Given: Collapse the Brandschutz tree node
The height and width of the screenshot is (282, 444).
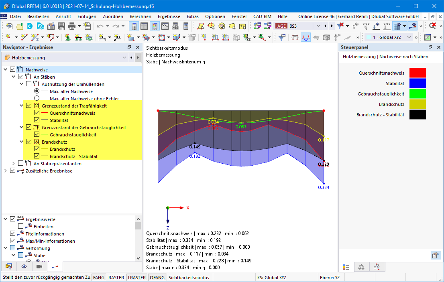Looking at the screenshot, I should [21, 142].
